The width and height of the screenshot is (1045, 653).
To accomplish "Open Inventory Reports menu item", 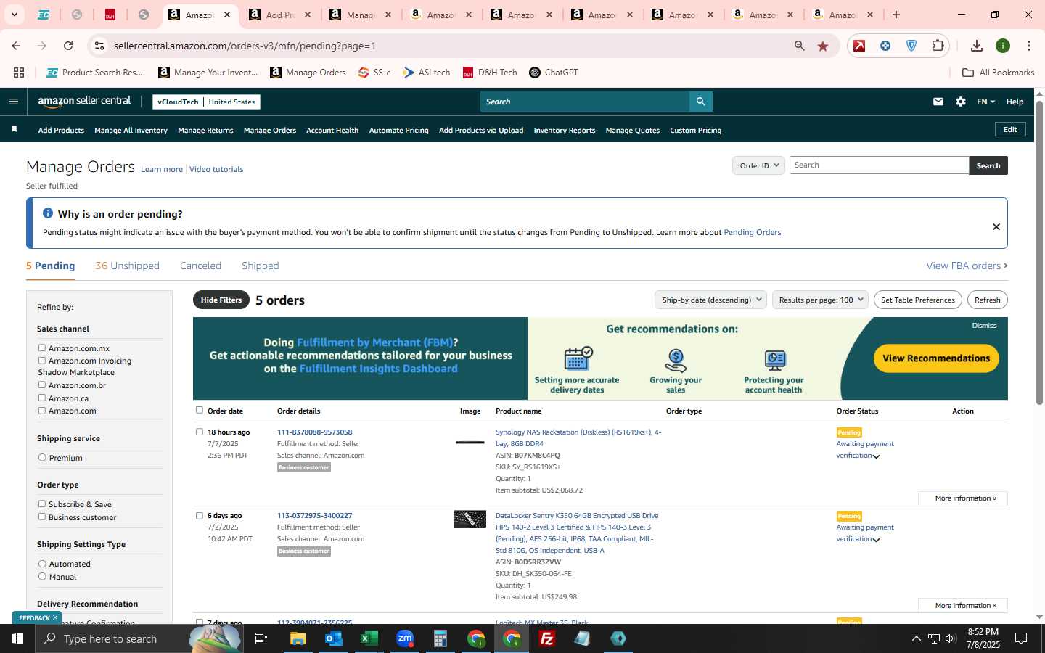I will [565, 131].
